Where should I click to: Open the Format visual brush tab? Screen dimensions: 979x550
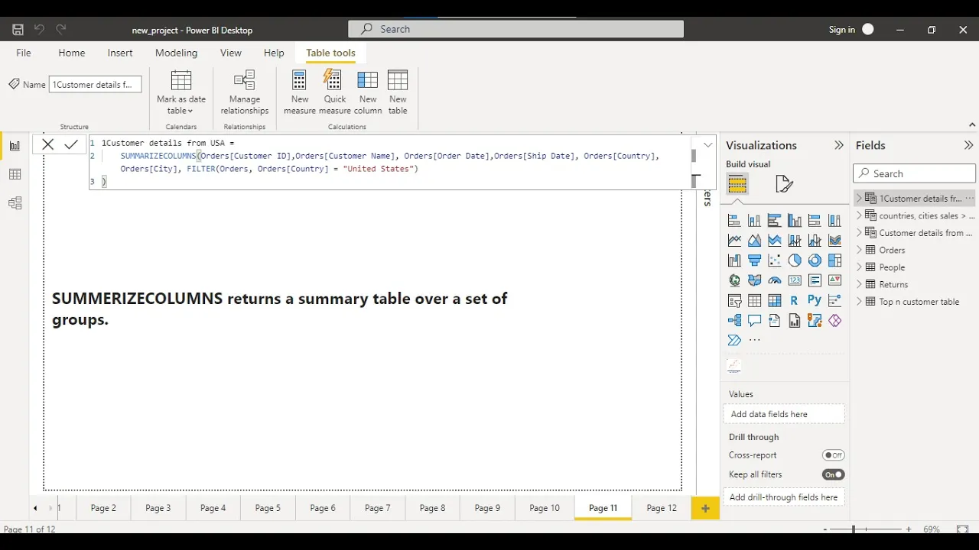pos(784,184)
